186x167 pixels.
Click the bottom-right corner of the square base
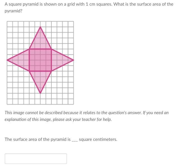51,71
